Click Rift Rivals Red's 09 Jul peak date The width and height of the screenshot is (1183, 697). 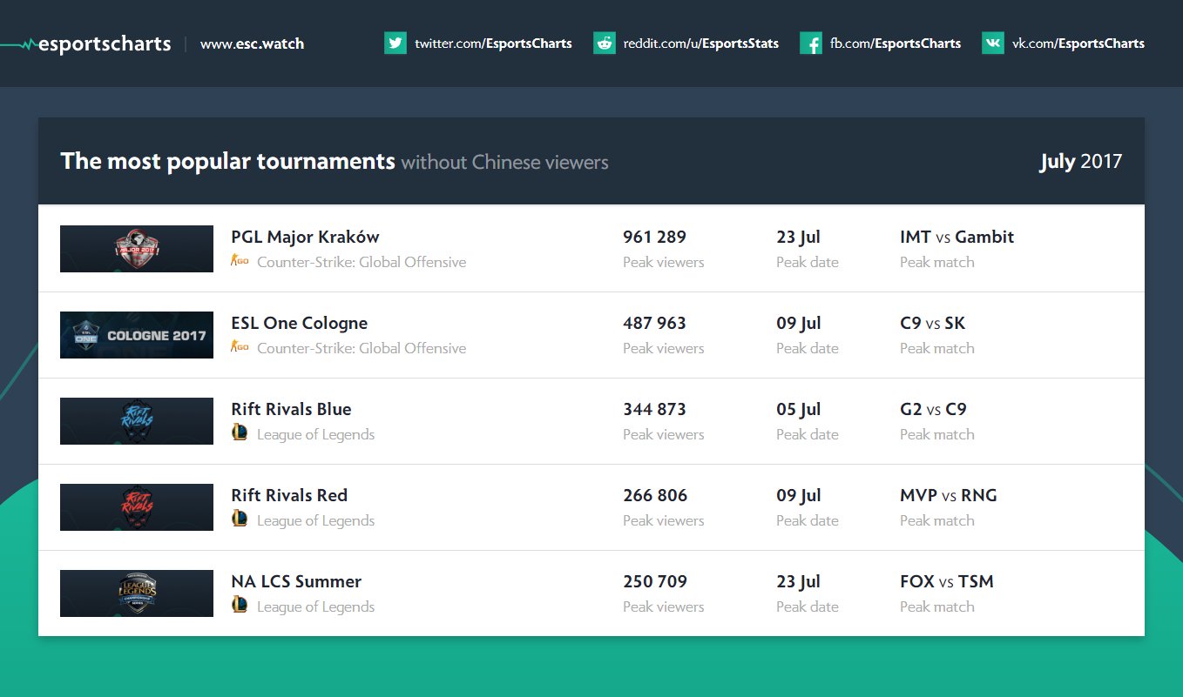pos(799,495)
